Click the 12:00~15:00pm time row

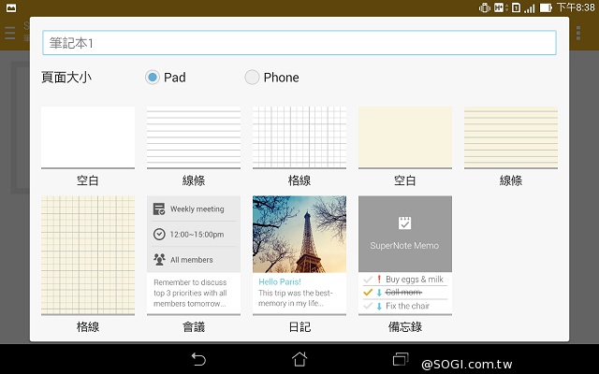(194, 234)
